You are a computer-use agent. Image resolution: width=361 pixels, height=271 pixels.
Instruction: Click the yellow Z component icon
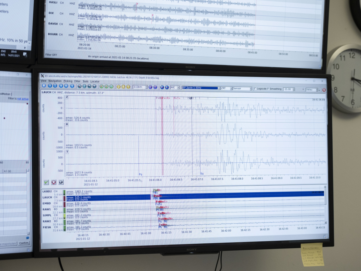(118, 87)
